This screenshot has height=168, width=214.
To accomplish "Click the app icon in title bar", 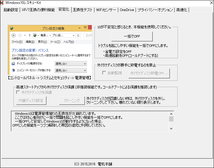I will [x=2, y=3].
